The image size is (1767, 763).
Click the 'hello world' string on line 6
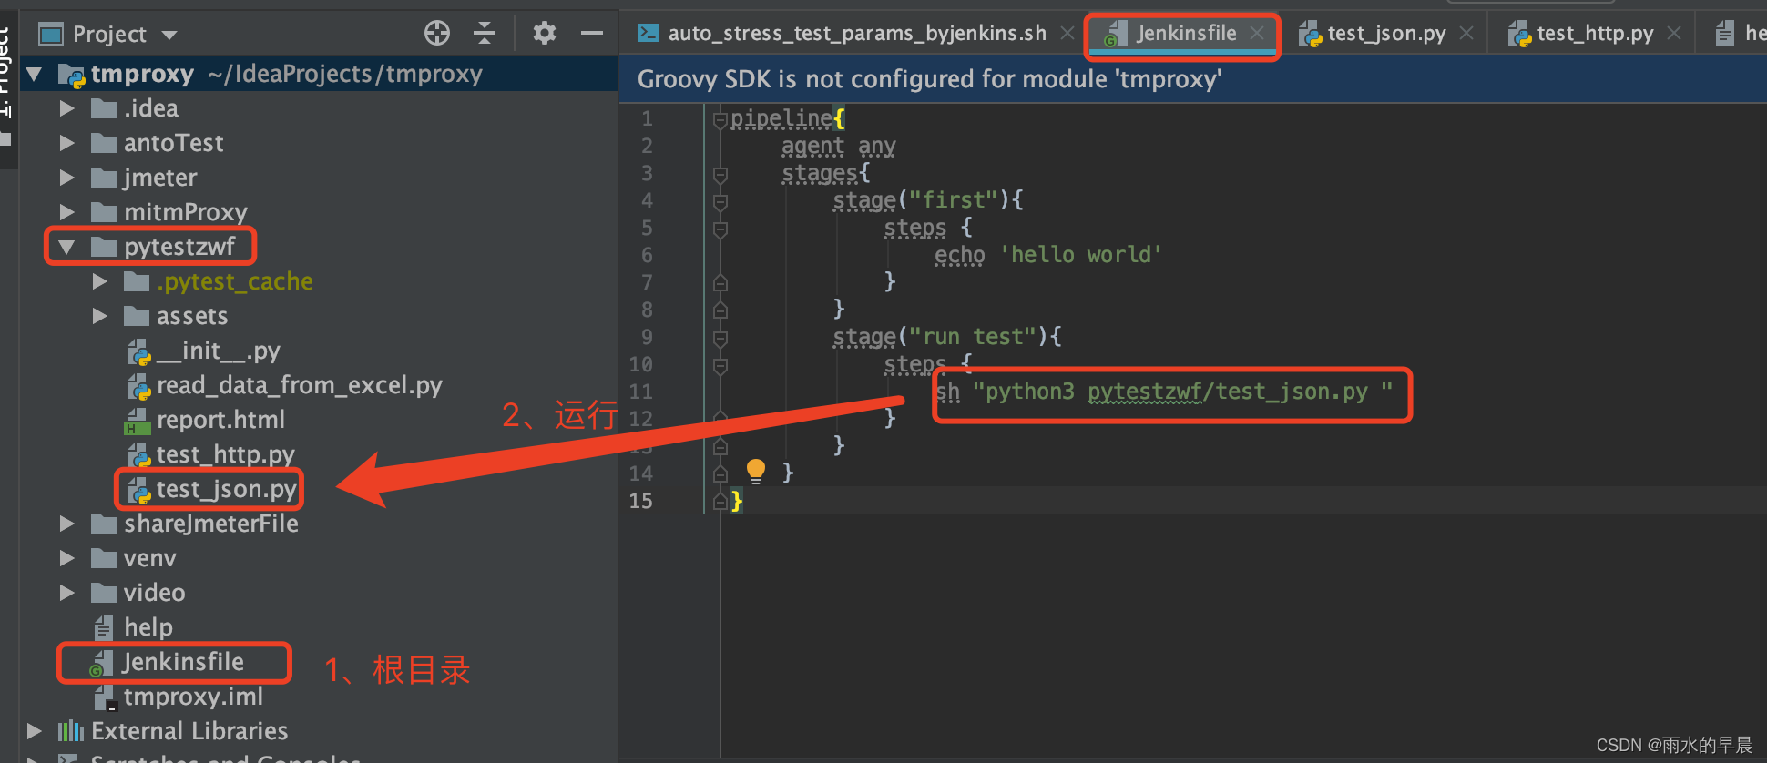[1080, 255]
